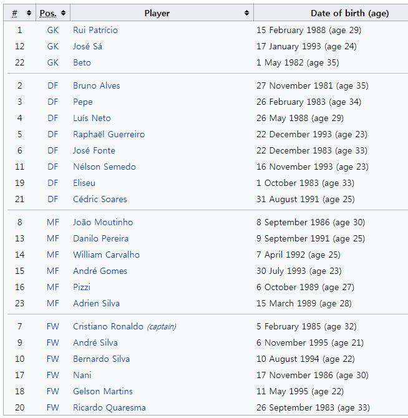Open DF position link next to Eliseu
Image resolution: width=408 pixels, height=418 pixels.
click(x=52, y=183)
